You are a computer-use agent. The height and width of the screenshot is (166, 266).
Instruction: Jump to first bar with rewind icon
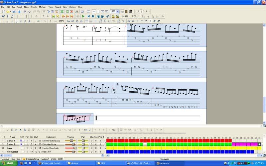88,16
